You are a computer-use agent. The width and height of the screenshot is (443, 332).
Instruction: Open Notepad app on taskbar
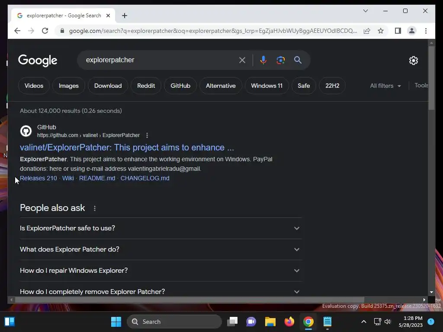tap(327, 322)
